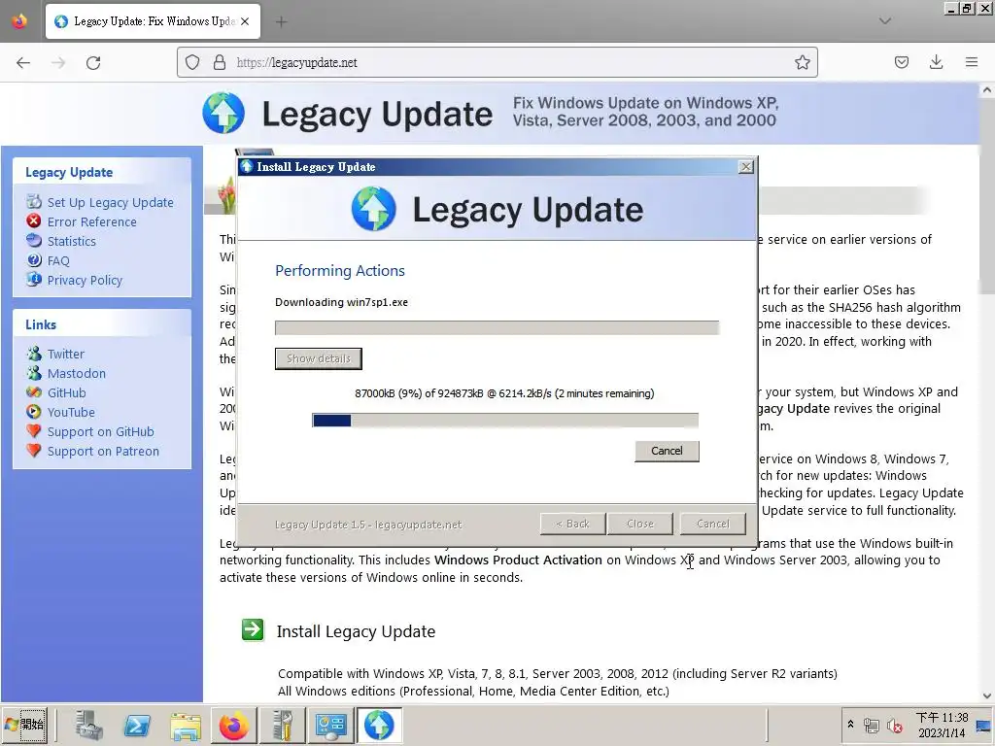
Task: Click the network tray icon
Action: 872,726
